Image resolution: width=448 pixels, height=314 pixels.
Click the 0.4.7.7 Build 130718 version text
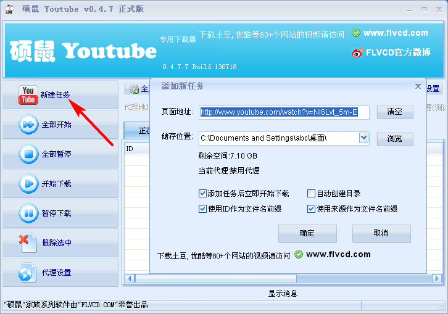click(199, 67)
